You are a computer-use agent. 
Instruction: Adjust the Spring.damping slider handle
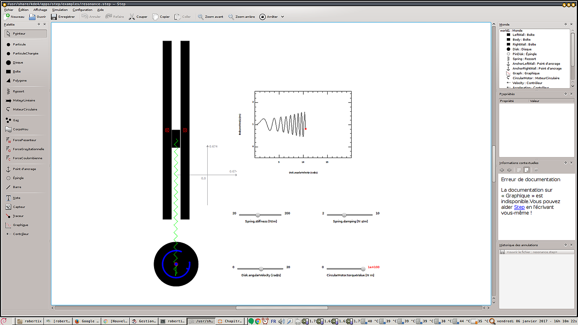click(344, 215)
